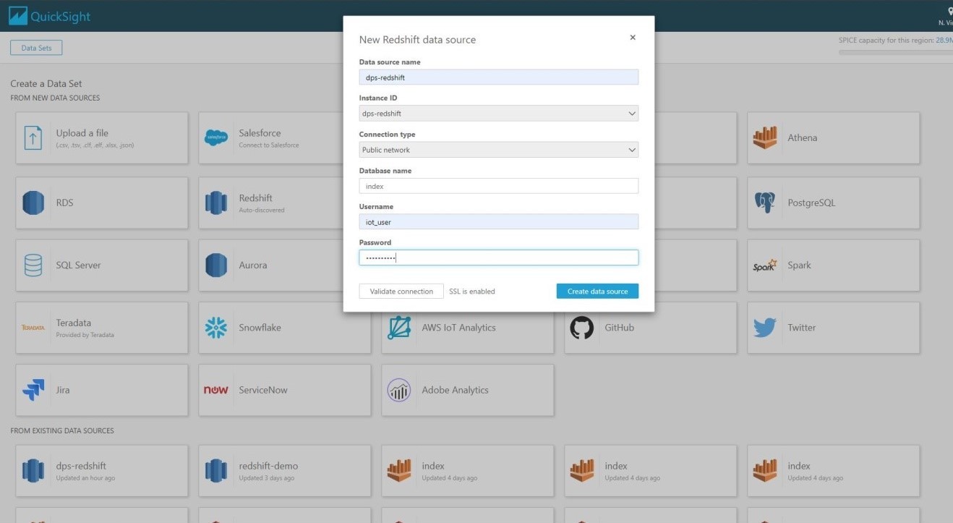Open existing dps-redshift data source icon
Screen dimensions: 953x523
pyautogui.click(x=33, y=471)
